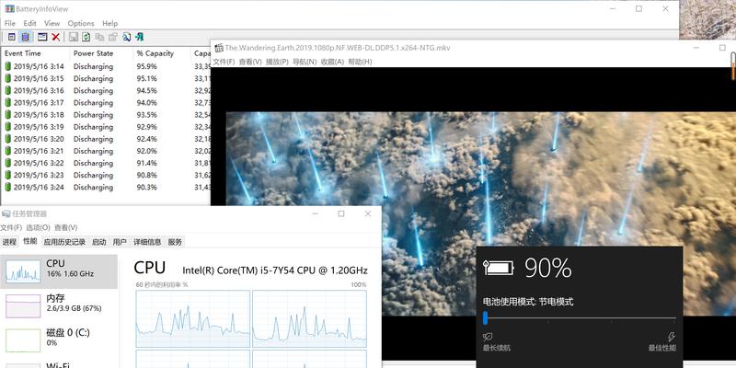Switch to 进程 tab in Task Manager

pyautogui.click(x=9, y=242)
